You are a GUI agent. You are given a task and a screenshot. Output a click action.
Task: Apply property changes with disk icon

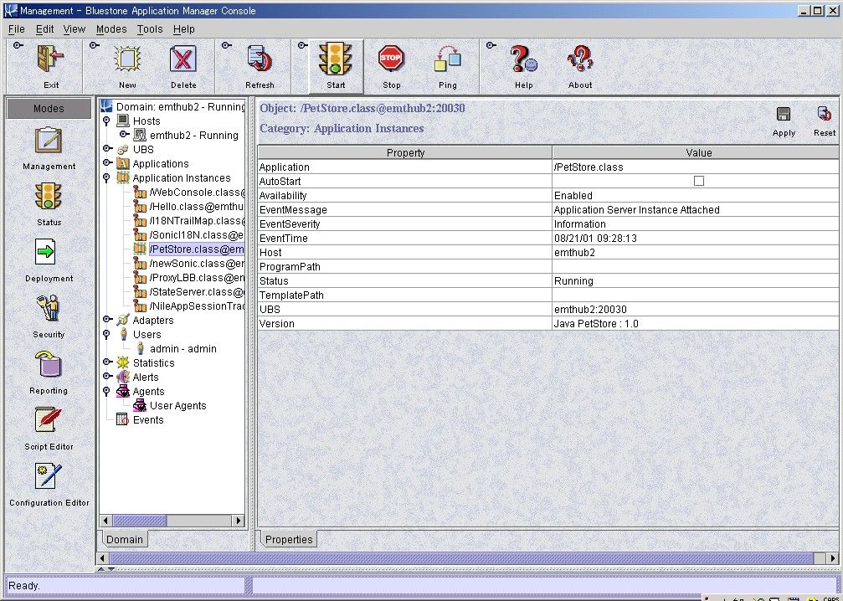[x=784, y=114]
